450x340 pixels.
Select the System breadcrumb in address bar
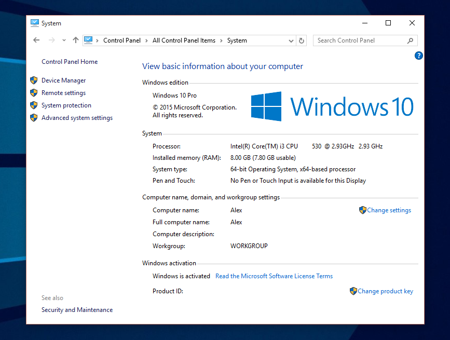point(237,40)
